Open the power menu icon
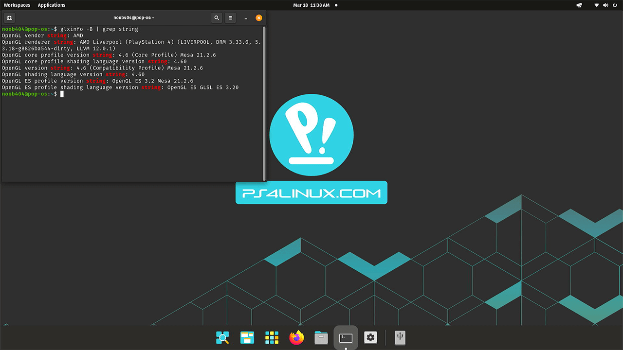This screenshot has height=350, width=623. (x=615, y=5)
